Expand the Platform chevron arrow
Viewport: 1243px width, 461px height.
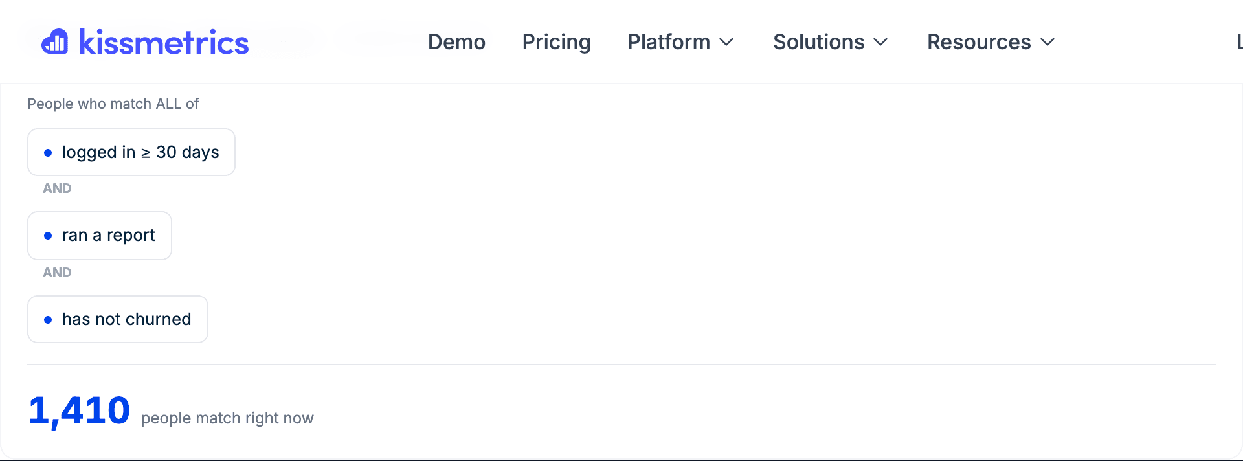(x=727, y=43)
